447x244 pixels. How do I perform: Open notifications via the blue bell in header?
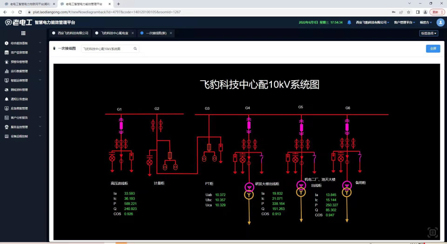pyautogui.click(x=349, y=22)
